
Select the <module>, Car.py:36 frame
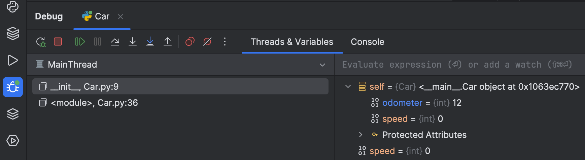click(x=94, y=103)
